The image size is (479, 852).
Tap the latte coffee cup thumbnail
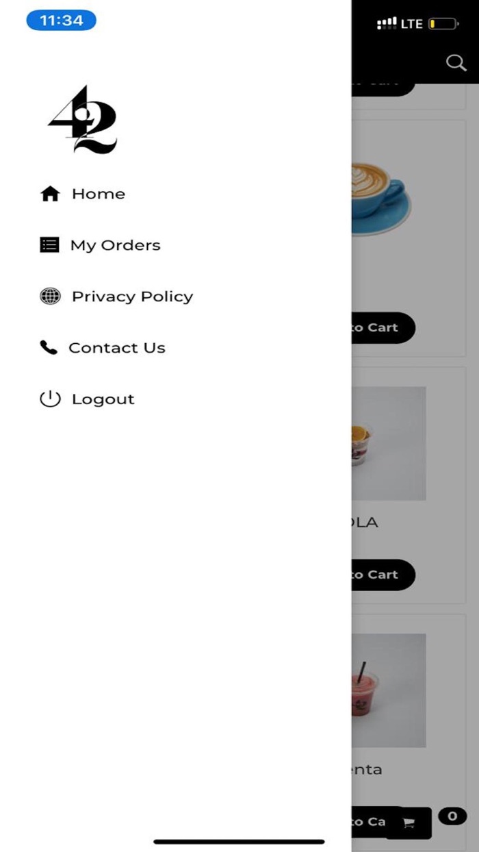point(380,195)
